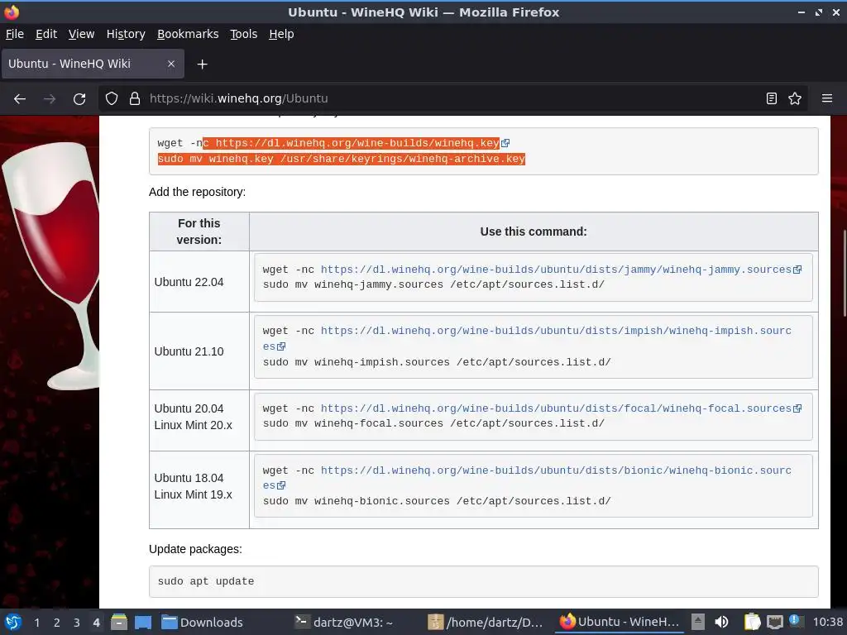Click the 'Ubuntu 22.04' table cell

[199, 282]
